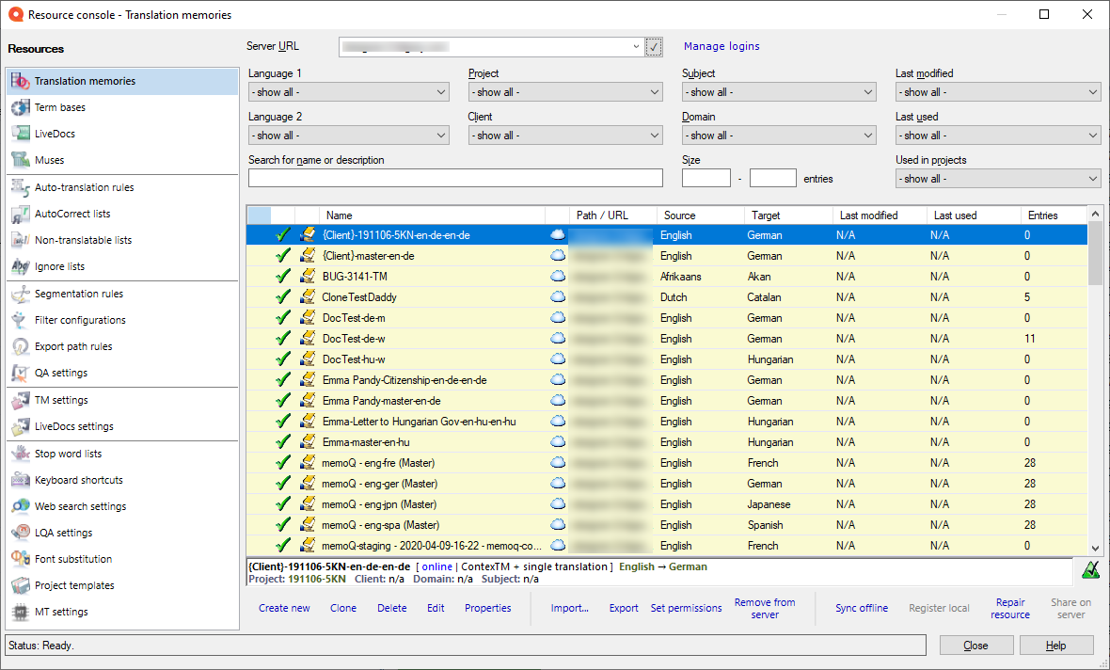The image size is (1110, 670).
Task: Open Non-translatable lists icon
Action: tap(21, 240)
